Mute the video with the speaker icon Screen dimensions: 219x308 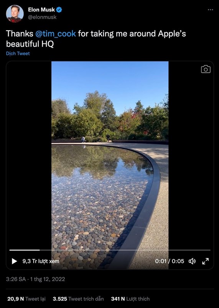[x=192, y=261]
